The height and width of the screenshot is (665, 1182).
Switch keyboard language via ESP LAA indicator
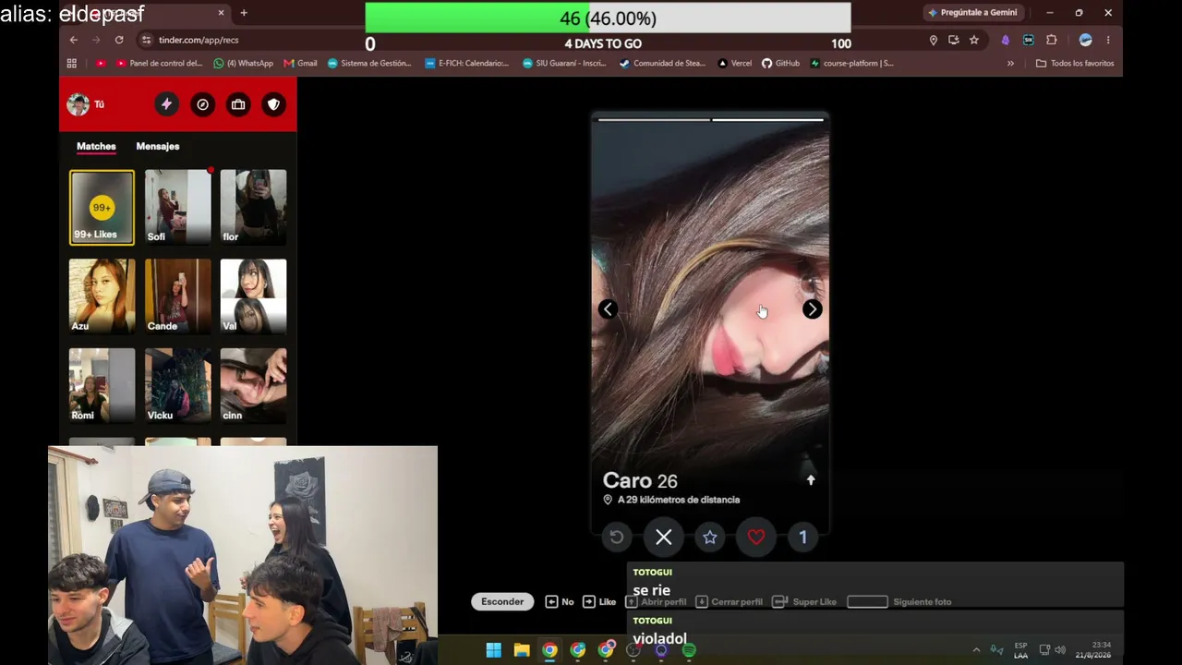pos(1020,650)
